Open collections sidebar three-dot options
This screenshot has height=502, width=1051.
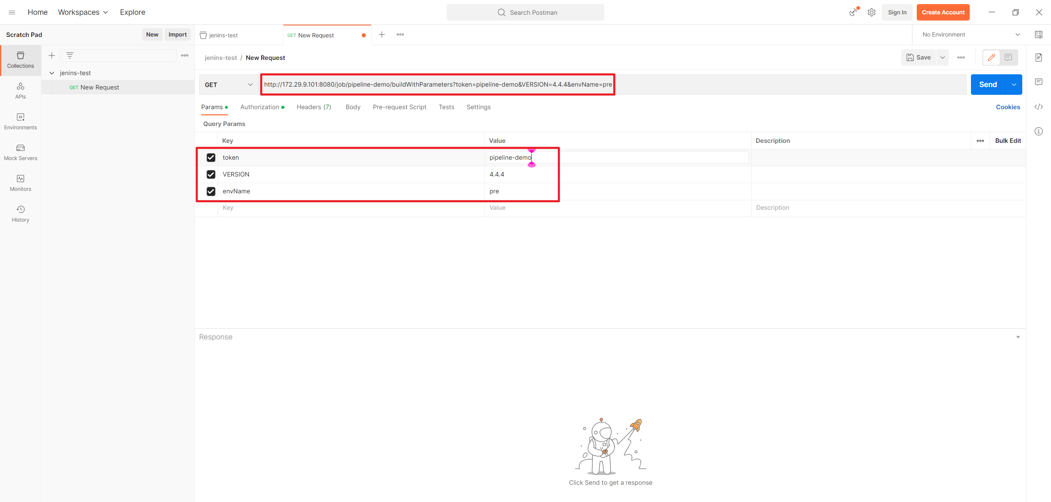click(x=185, y=55)
